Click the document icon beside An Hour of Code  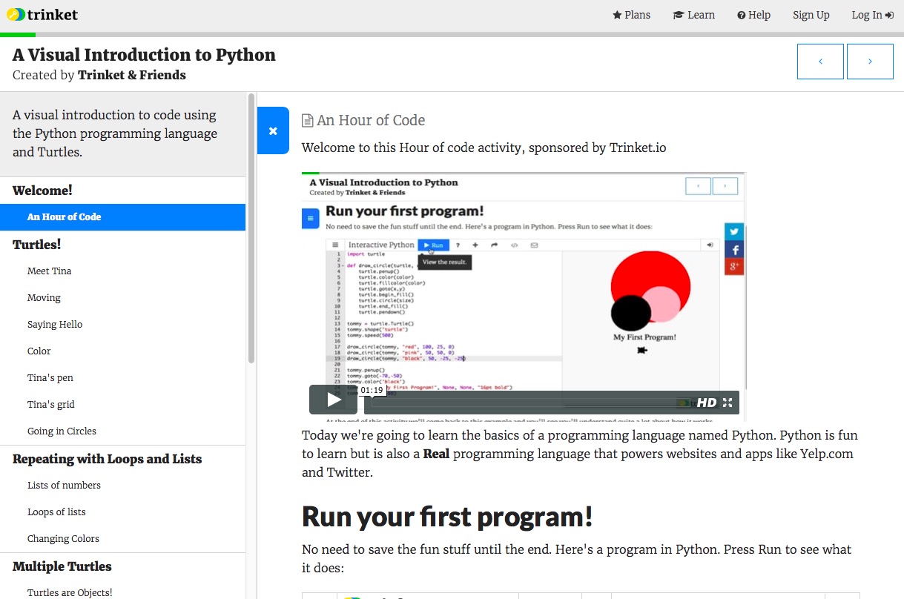[x=307, y=121]
